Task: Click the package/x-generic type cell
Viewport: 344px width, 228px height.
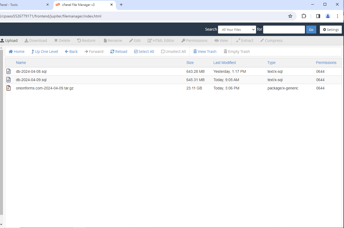Action: [x=283, y=88]
